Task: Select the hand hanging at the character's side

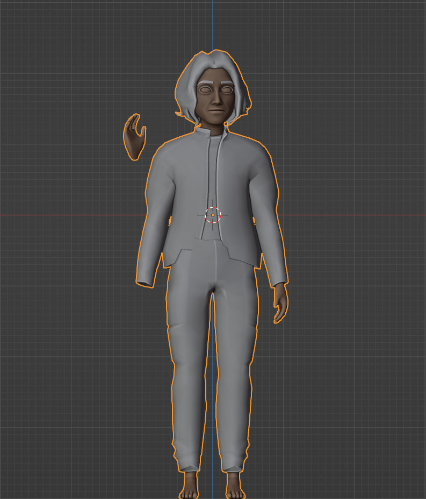Action: point(281,303)
